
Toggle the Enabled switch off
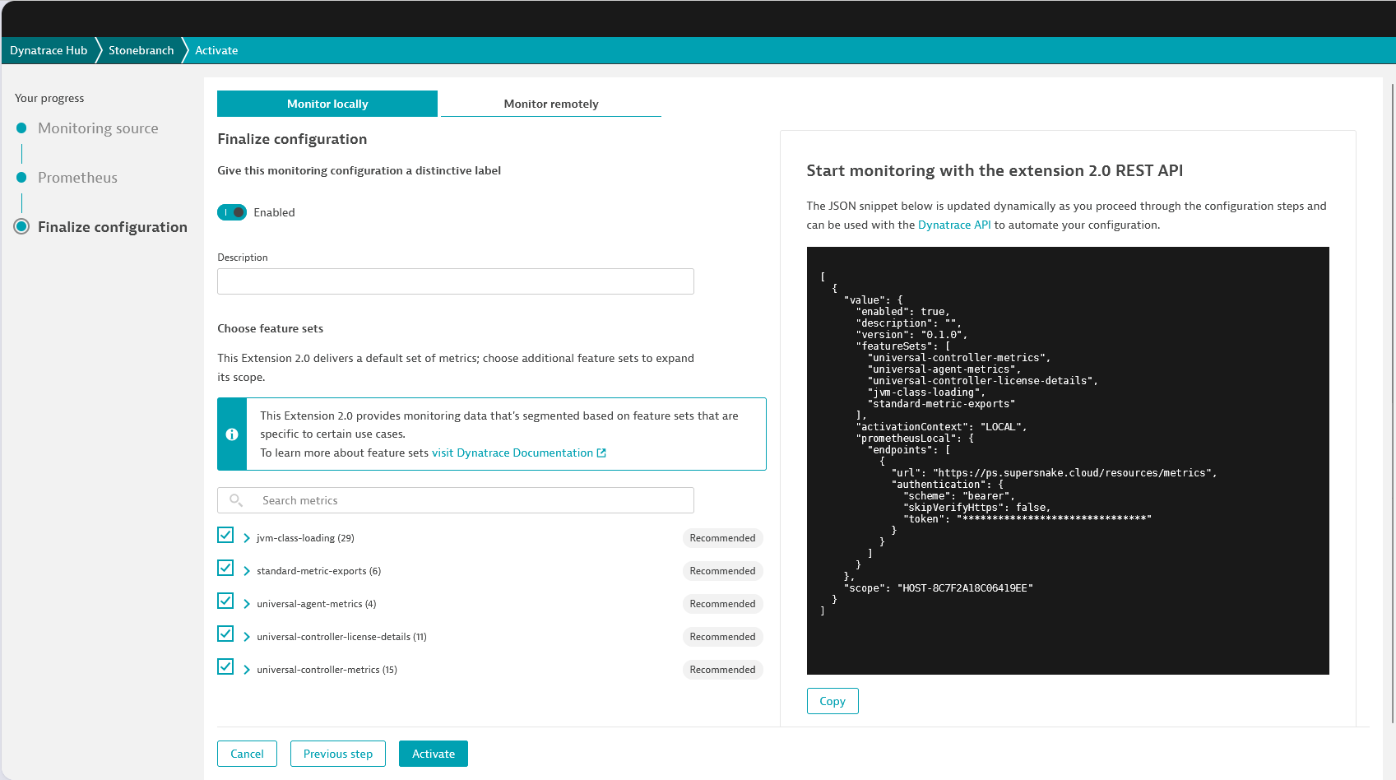[x=232, y=212]
